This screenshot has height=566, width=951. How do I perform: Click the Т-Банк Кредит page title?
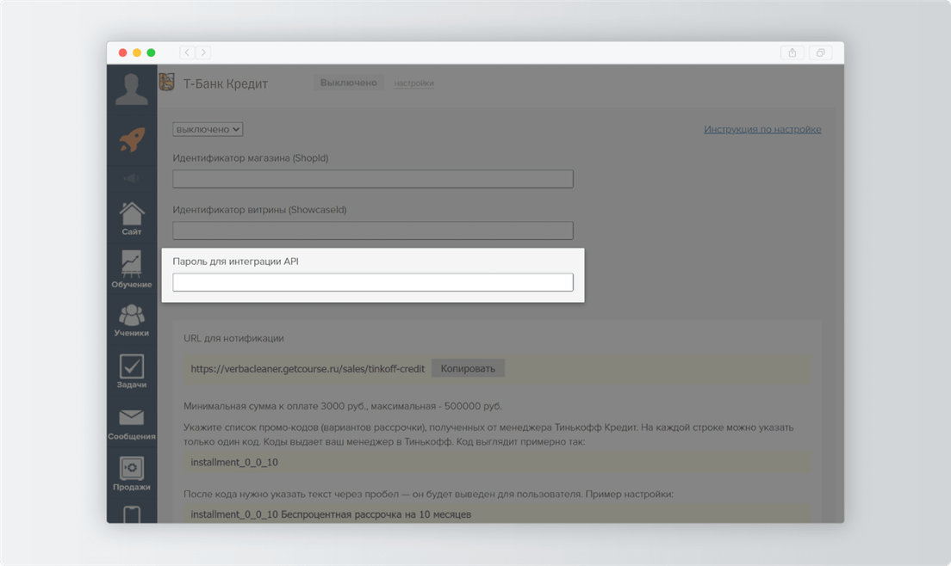point(226,83)
